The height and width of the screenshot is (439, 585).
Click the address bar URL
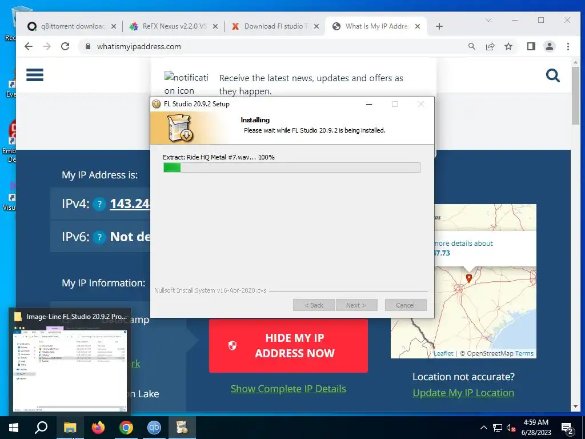[x=139, y=46]
